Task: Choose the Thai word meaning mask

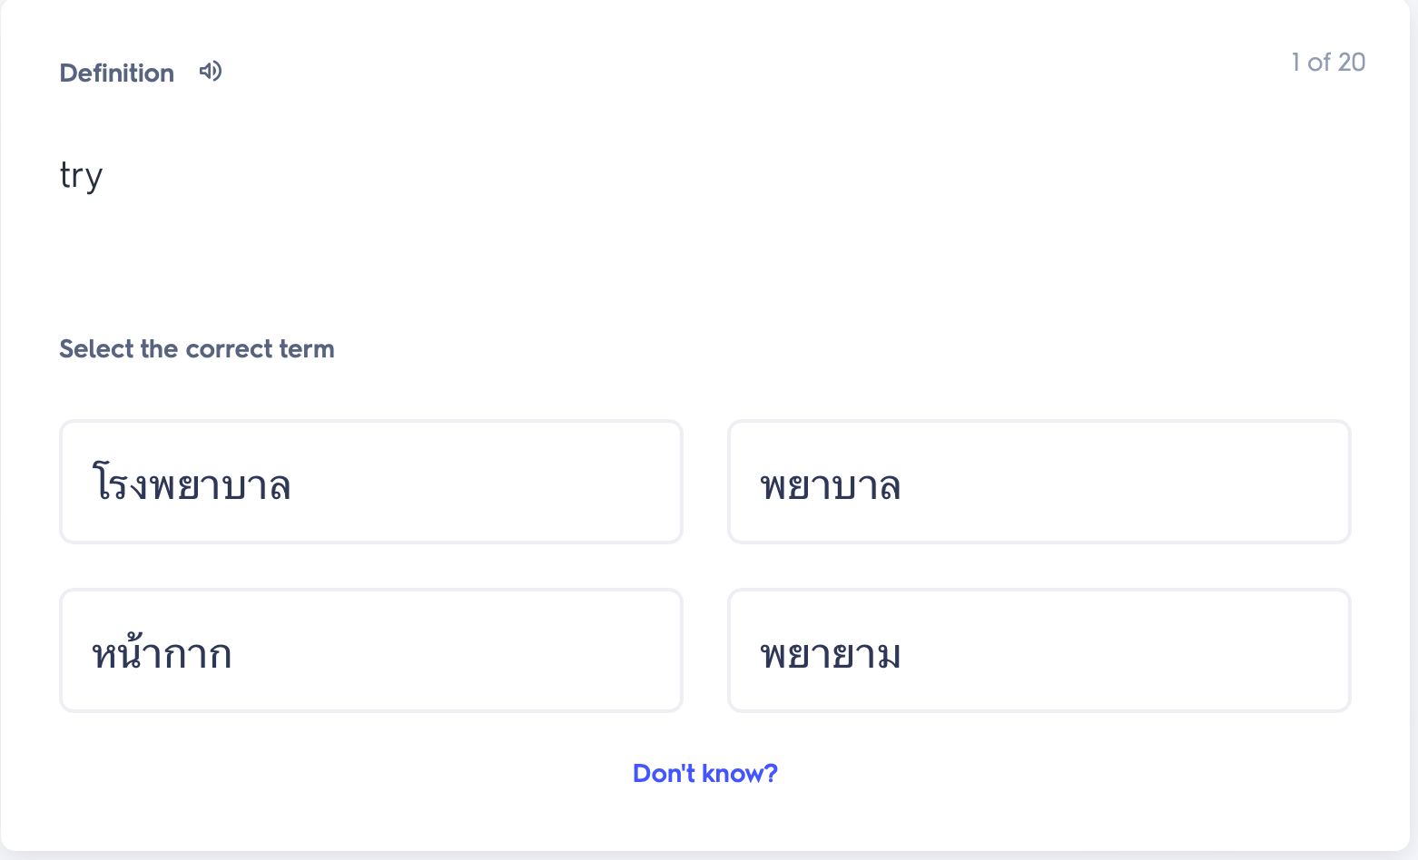Action: tap(370, 650)
